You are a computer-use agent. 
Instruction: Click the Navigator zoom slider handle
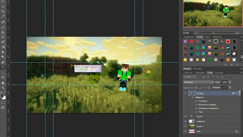tap(213, 33)
